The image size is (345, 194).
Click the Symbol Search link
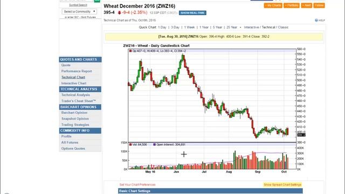point(78,5)
